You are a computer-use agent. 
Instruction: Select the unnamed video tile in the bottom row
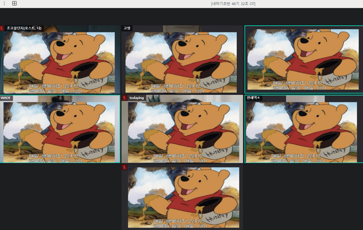click(x=182, y=197)
